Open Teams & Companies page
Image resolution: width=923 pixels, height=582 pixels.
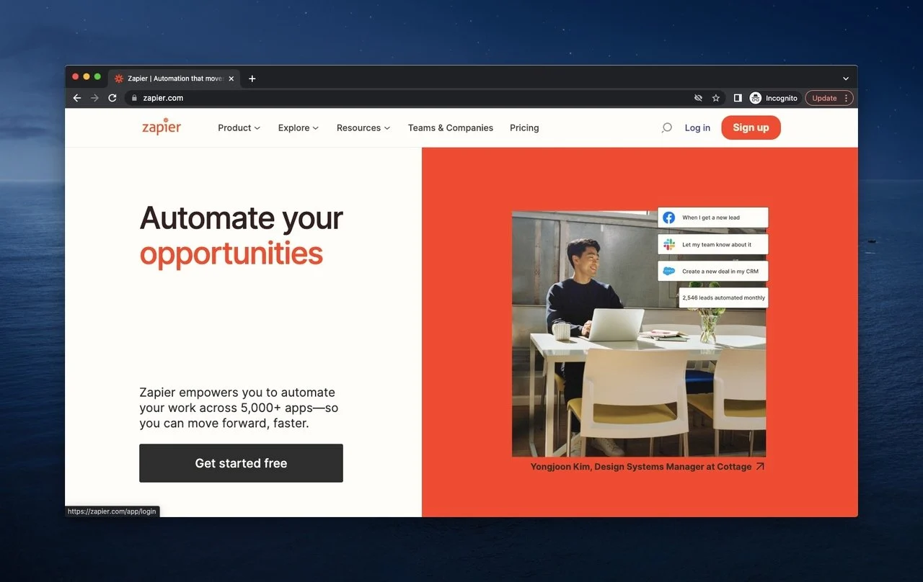pyautogui.click(x=451, y=127)
